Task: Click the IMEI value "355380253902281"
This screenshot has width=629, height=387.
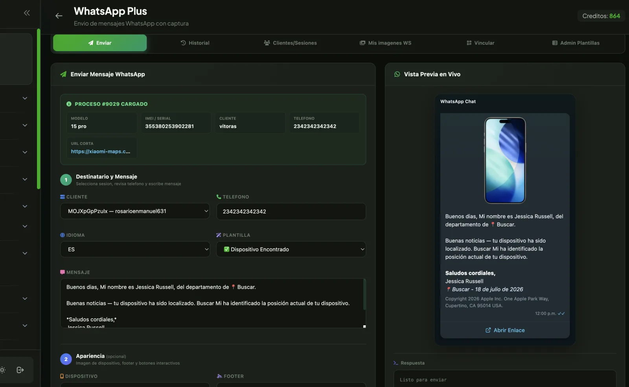Action: pos(169,126)
